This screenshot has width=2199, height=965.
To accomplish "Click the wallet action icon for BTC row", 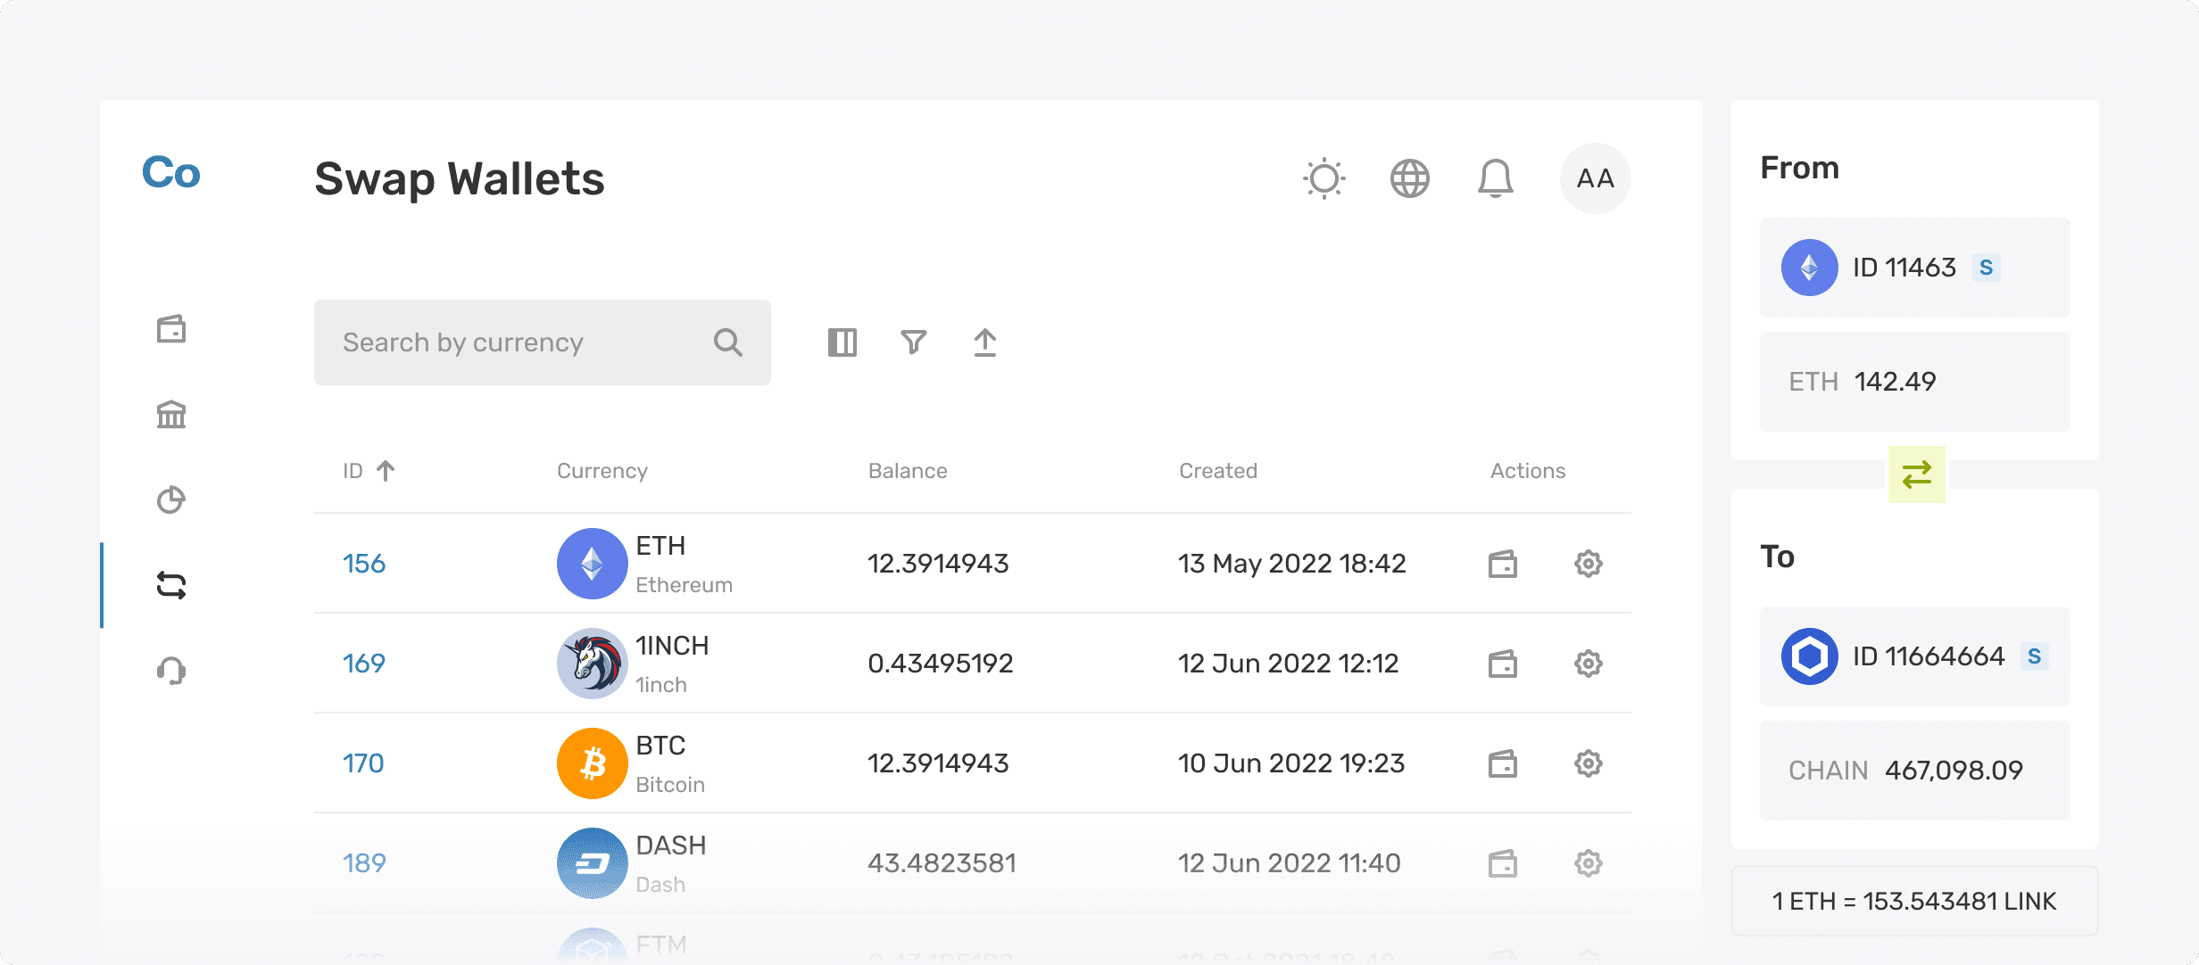I will (1502, 763).
